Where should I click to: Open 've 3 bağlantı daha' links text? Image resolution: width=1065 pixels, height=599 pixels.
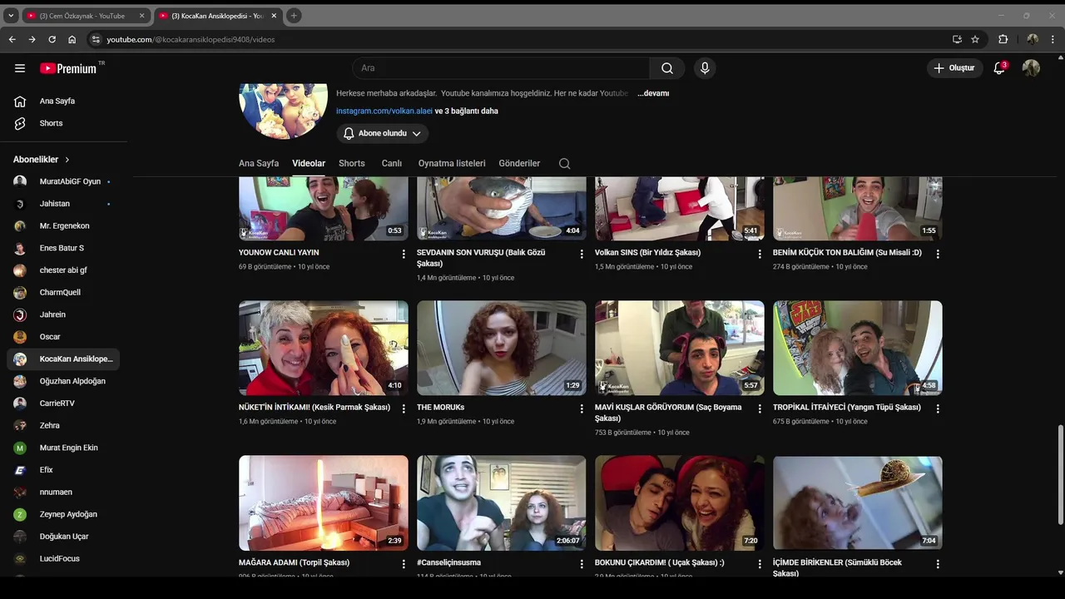[x=467, y=111]
